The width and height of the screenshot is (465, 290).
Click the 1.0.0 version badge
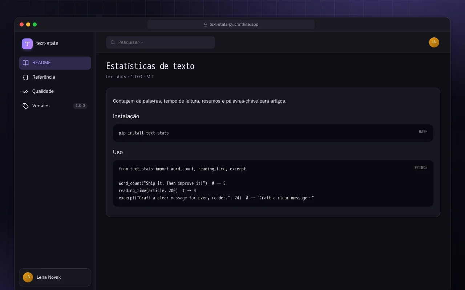(80, 106)
